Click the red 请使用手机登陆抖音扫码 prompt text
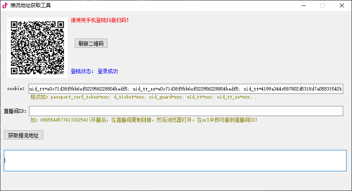The height and width of the screenshot is (191, 352). pos(100,20)
